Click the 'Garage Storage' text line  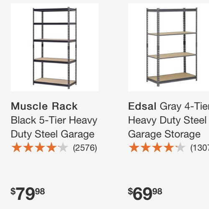(164, 134)
